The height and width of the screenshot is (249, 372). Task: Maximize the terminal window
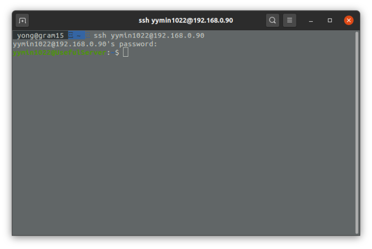tap(330, 20)
